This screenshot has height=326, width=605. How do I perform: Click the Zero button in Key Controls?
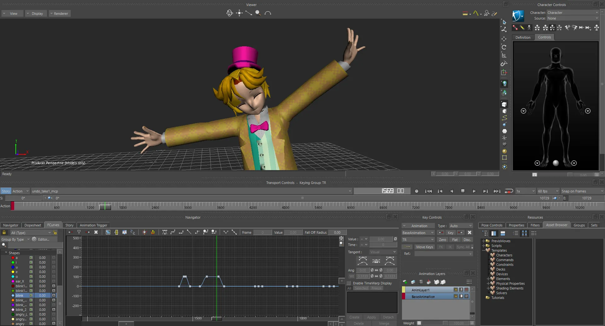tap(443, 240)
